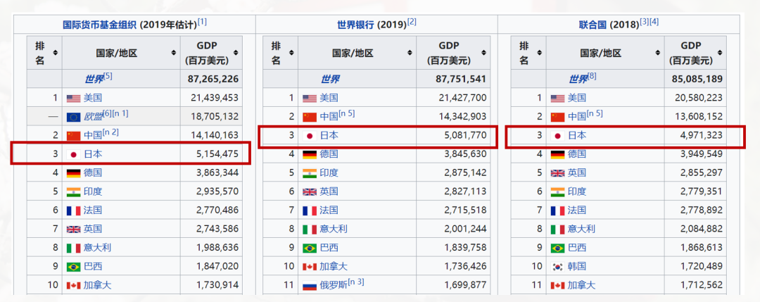This screenshot has height=302, width=760.
Task: Select Russia GDP value 1,699,877
Action: pos(466,286)
